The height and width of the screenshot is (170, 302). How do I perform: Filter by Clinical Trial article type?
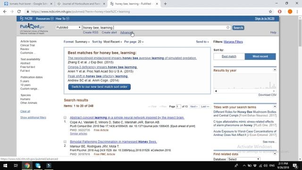27,45
